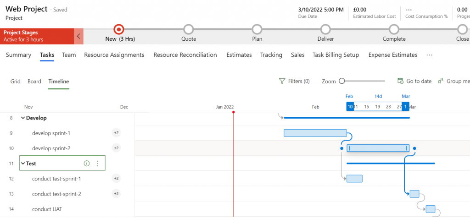Click the Go to date calendar icon
Image resolution: width=470 pixels, height=218 pixels.
(401, 81)
